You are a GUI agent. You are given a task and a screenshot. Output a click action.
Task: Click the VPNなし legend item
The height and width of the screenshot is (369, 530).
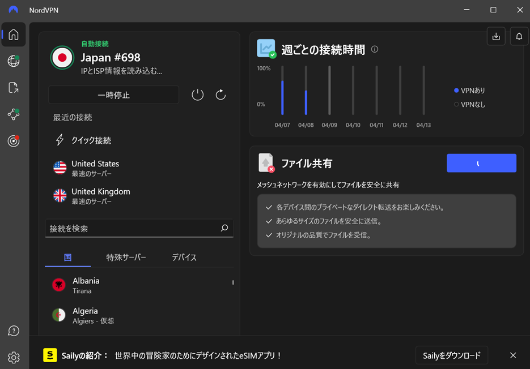[469, 105]
